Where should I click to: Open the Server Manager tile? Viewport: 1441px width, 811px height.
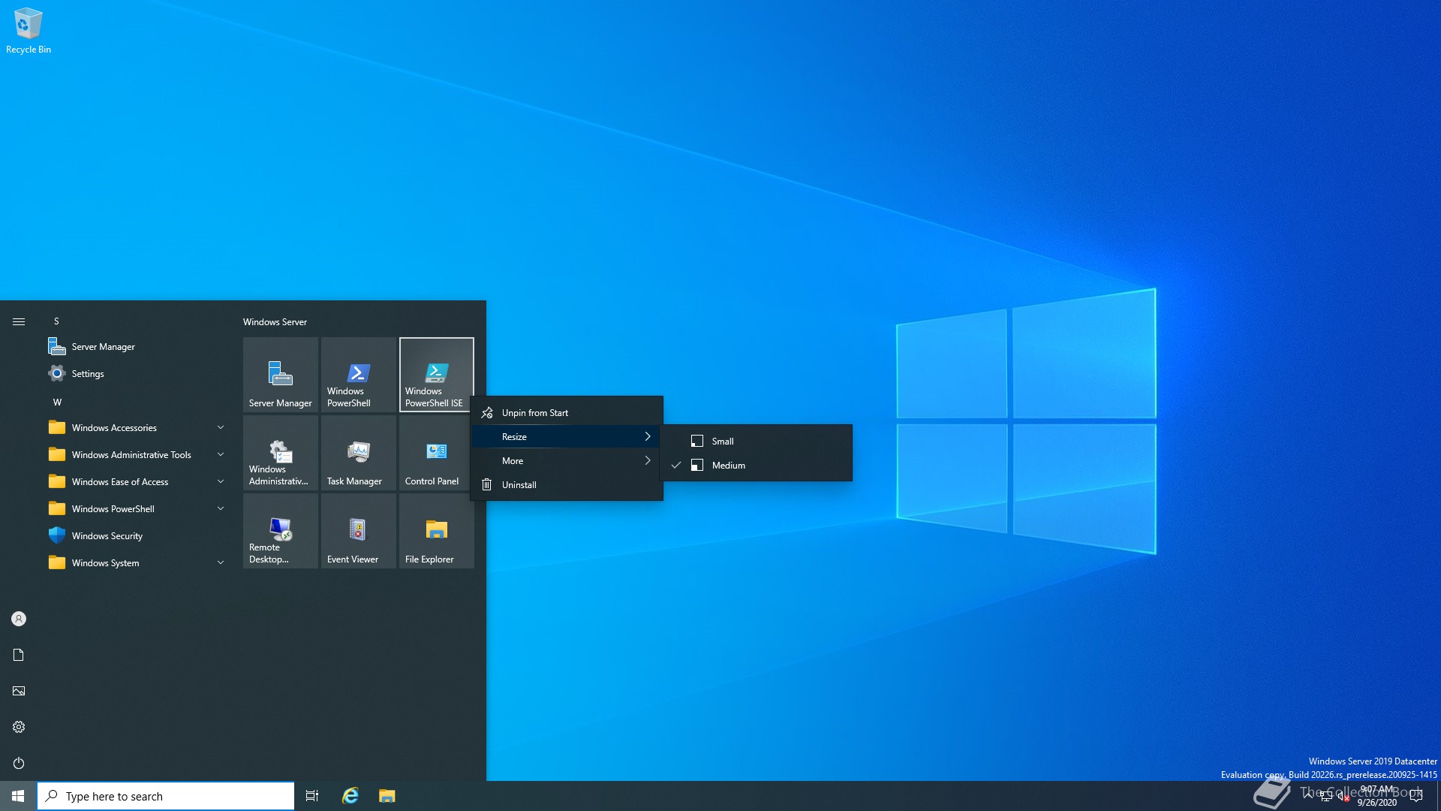[281, 375]
